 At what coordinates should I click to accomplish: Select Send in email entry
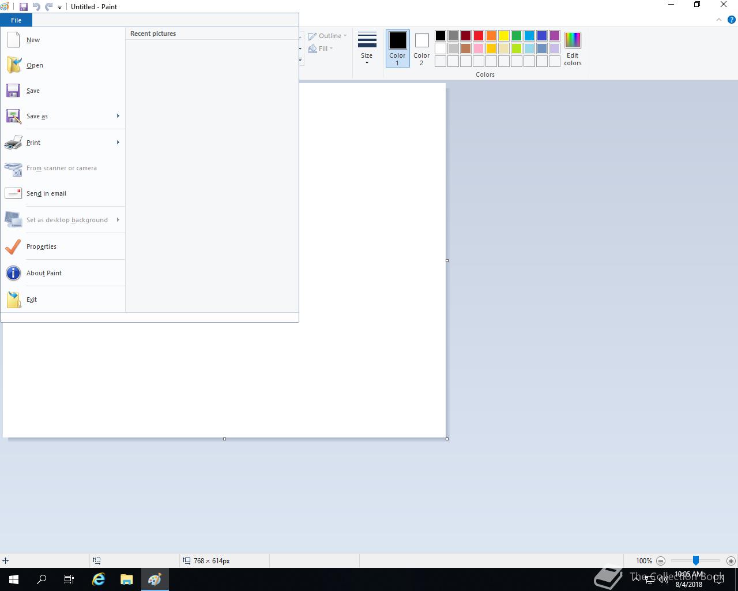[63, 193]
